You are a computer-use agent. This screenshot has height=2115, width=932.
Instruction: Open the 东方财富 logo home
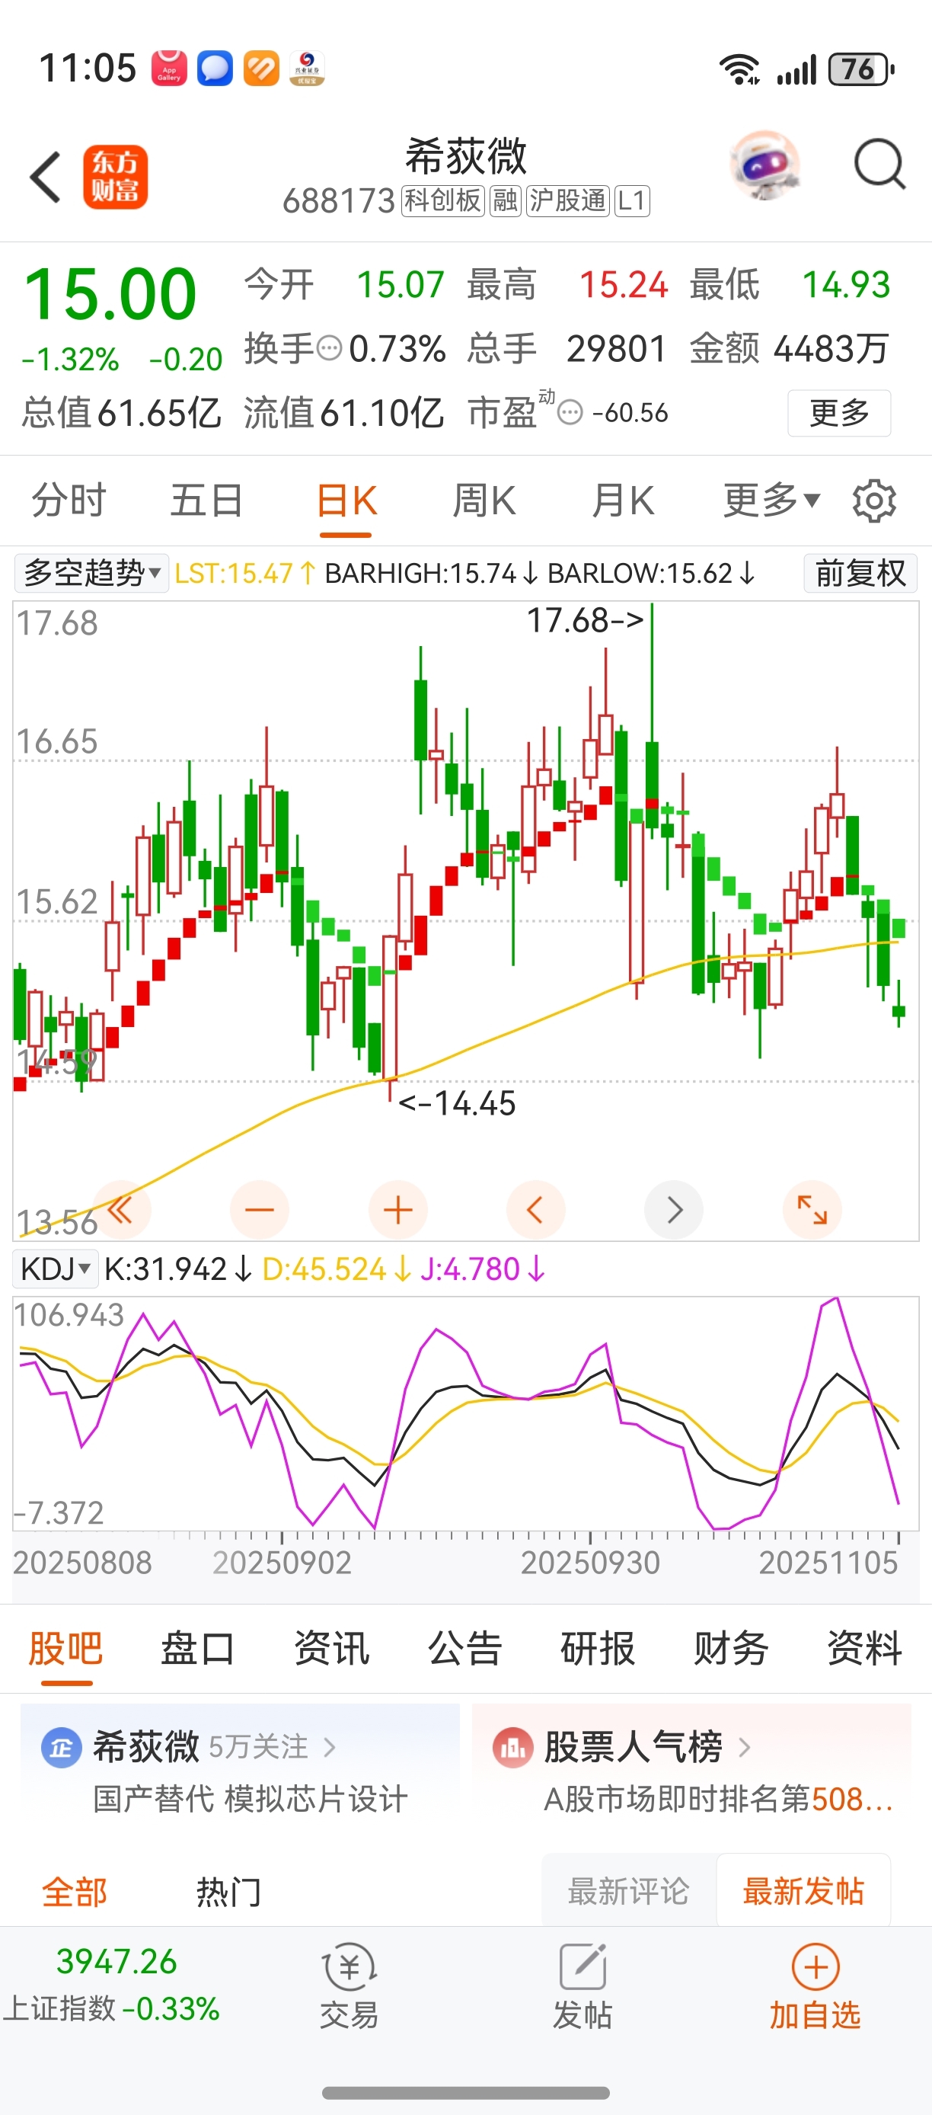(x=115, y=177)
